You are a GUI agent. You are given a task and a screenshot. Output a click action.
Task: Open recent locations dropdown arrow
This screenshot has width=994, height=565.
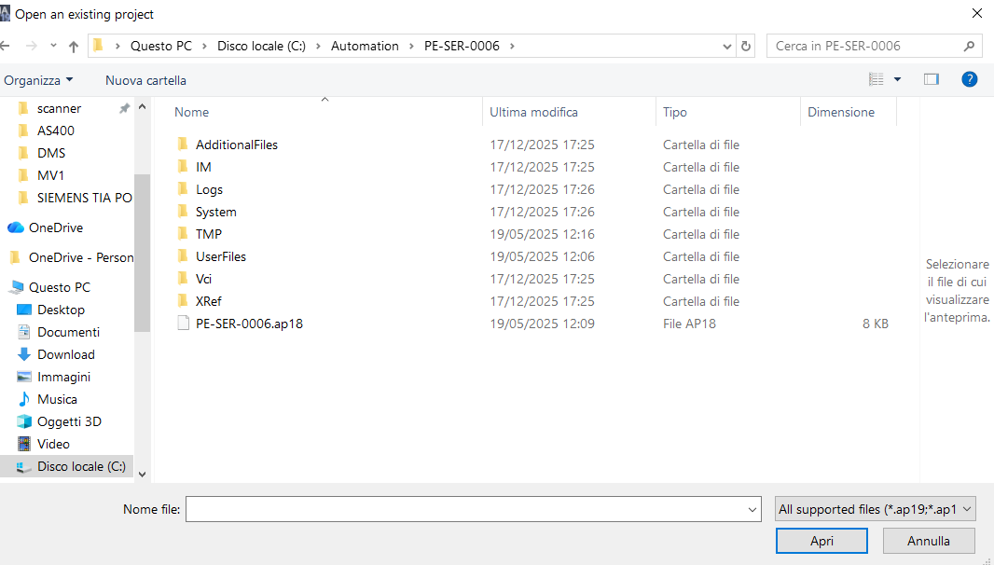click(x=53, y=46)
